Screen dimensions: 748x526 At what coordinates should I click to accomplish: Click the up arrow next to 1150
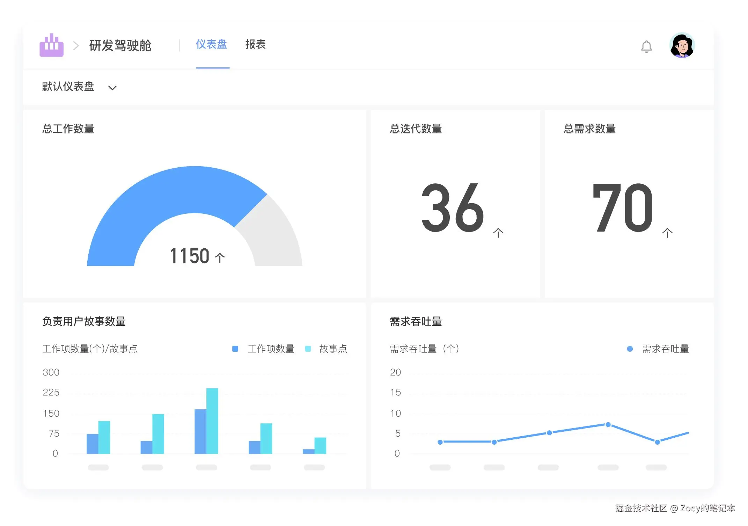pyautogui.click(x=220, y=257)
